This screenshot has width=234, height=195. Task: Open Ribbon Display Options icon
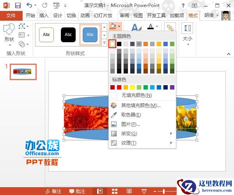[x=194, y=6]
